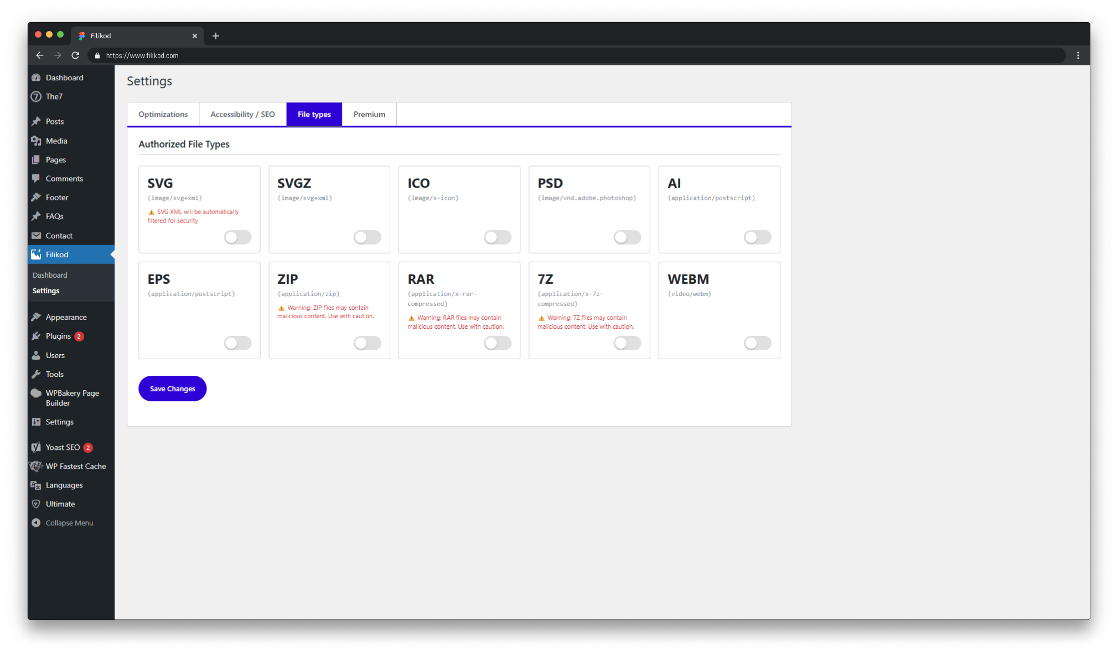Open WP Fastest Cache settings

75,466
